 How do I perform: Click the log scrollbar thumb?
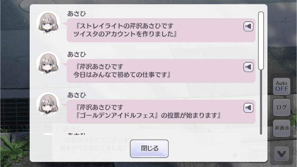click(261, 41)
